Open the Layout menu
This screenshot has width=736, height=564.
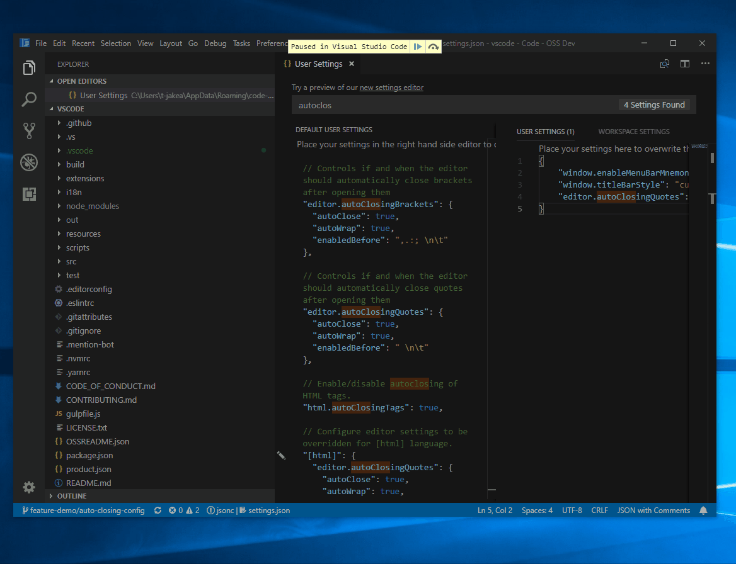[x=170, y=43]
